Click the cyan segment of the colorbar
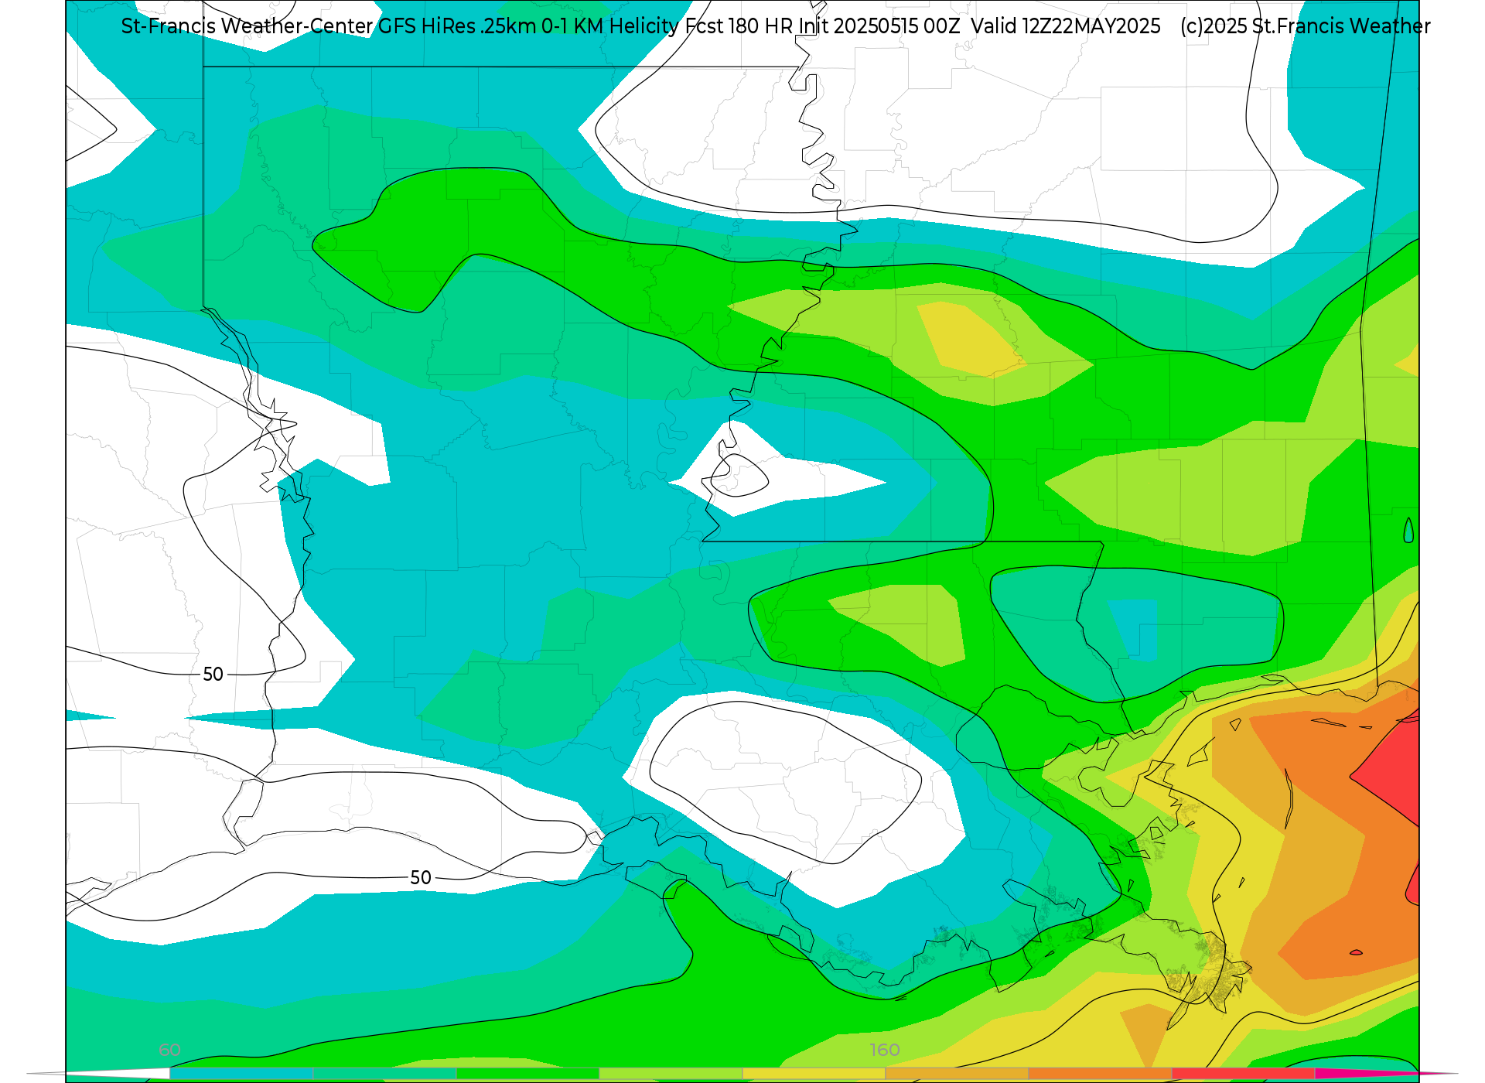The height and width of the screenshot is (1083, 1485). click(241, 1074)
